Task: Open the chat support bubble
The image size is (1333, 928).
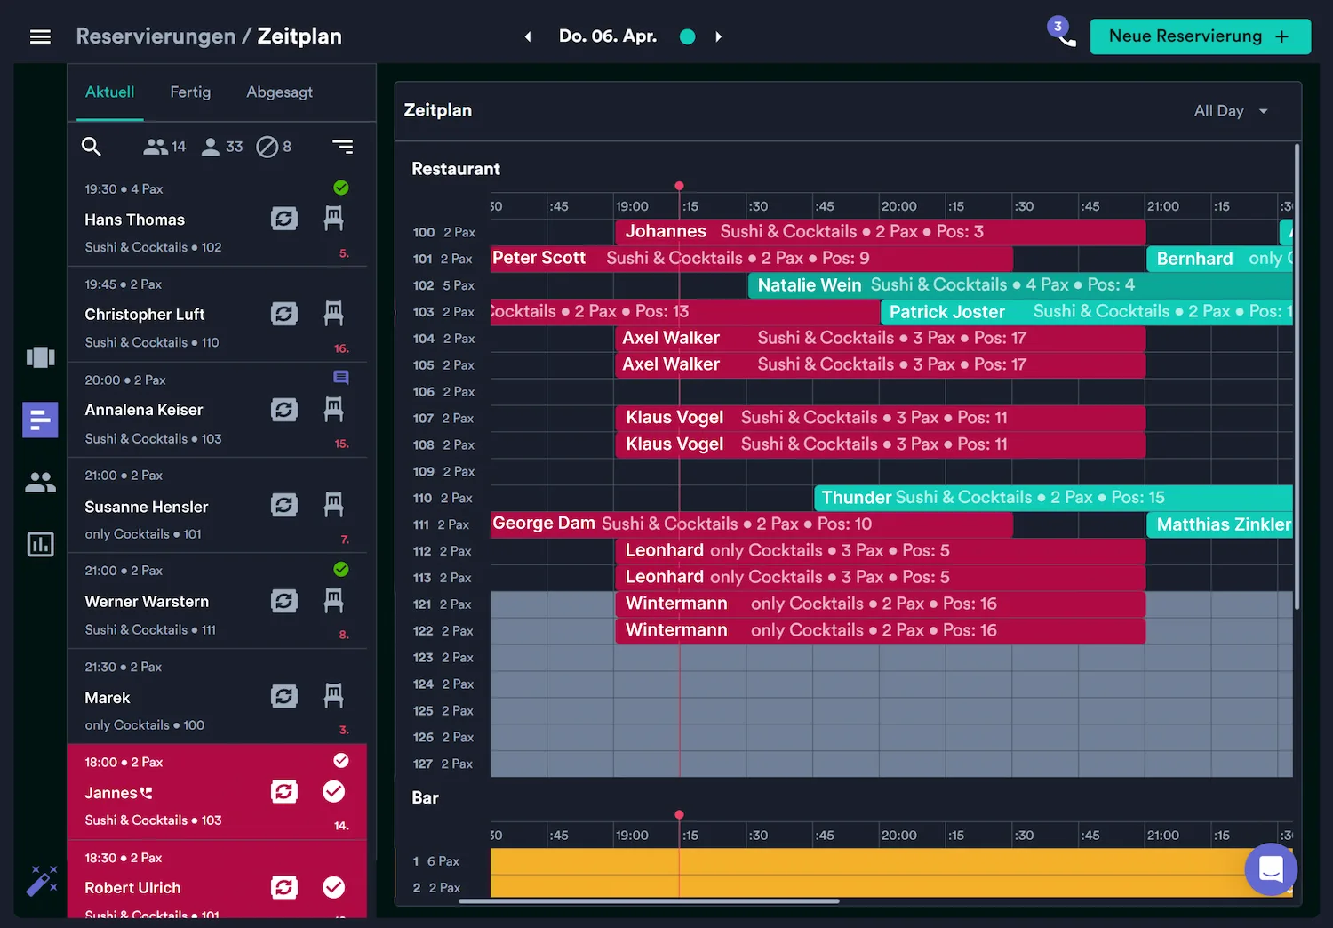Action: 1271,868
